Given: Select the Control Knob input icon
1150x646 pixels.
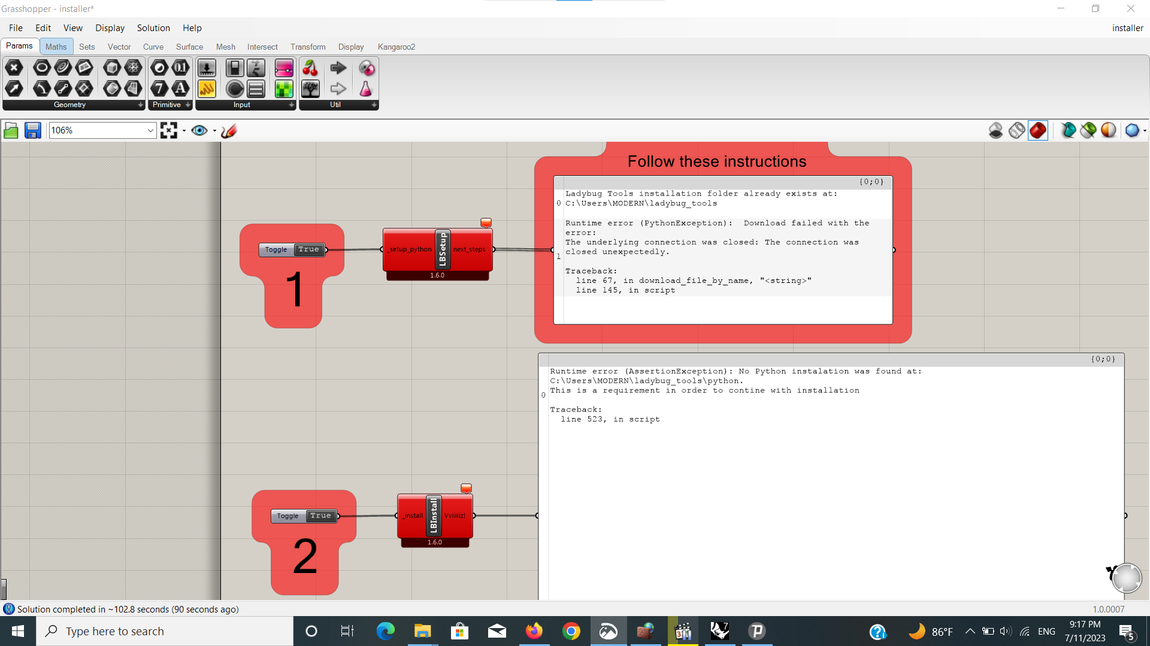Looking at the screenshot, I should [234, 89].
